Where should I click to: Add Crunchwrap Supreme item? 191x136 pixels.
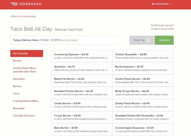pos(82,56)
